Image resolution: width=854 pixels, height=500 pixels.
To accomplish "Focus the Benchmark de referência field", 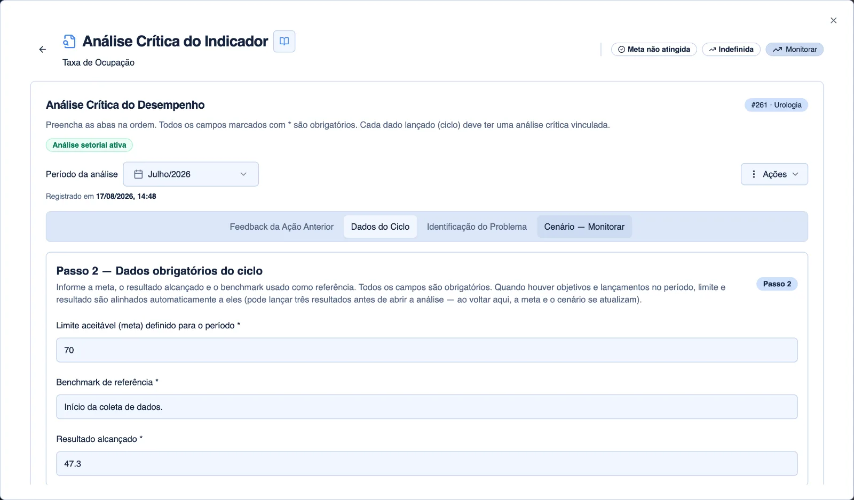I will pyautogui.click(x=427, y=407).
